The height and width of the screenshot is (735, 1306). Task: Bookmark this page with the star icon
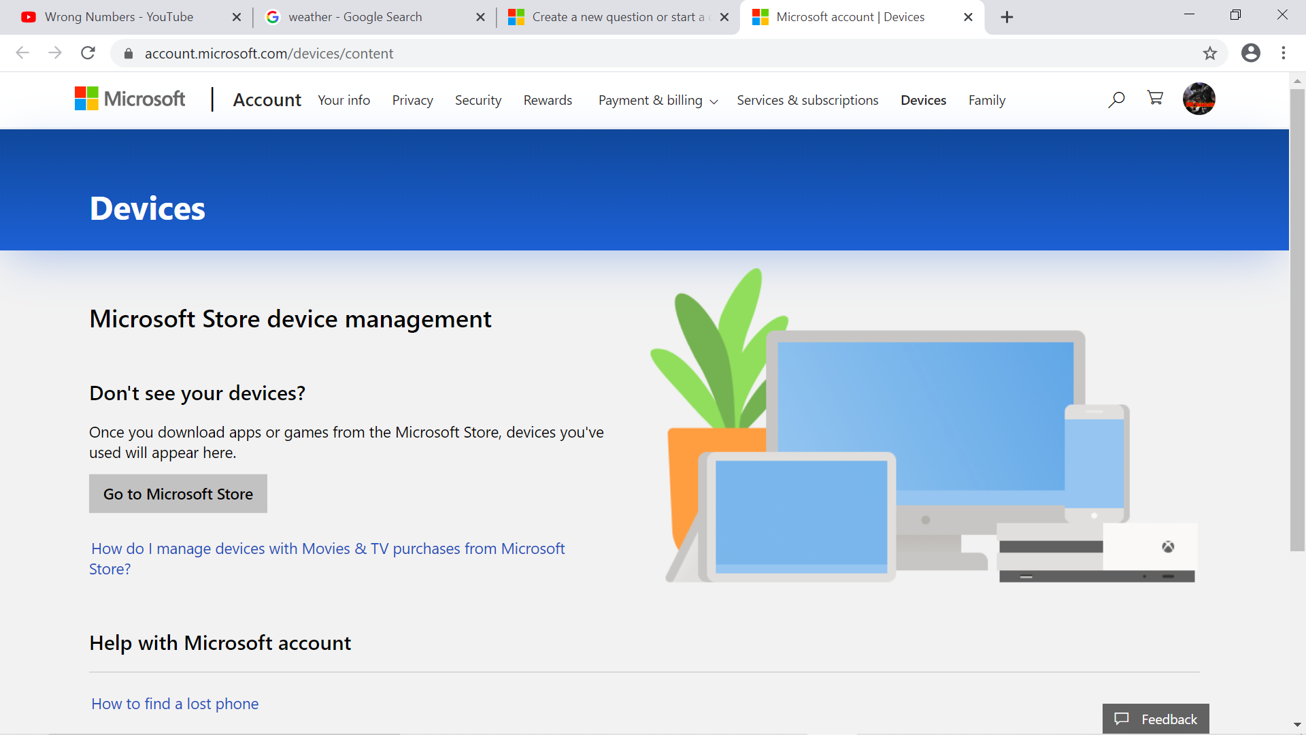pyautogui.click(x=1209, y=53)
